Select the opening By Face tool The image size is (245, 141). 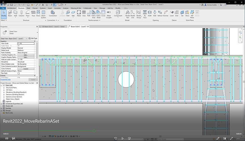tap(145, 14)
